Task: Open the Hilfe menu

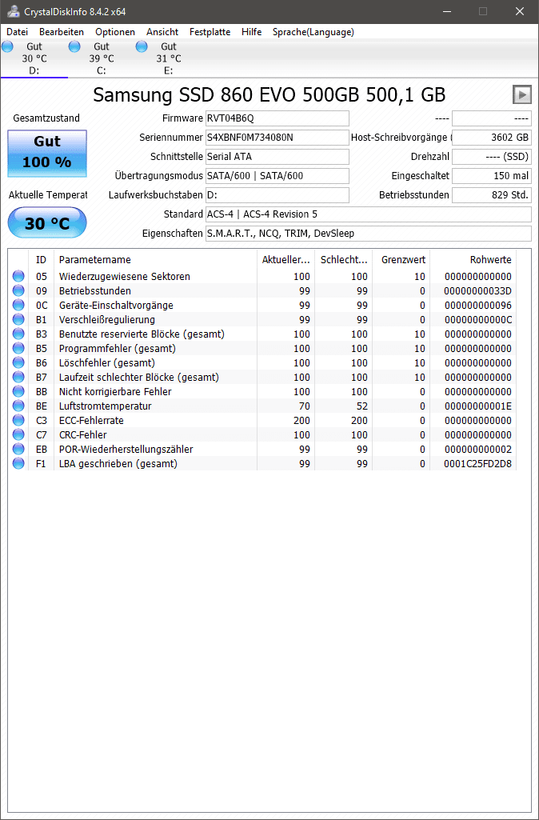Action: click(x=251, y=32)
